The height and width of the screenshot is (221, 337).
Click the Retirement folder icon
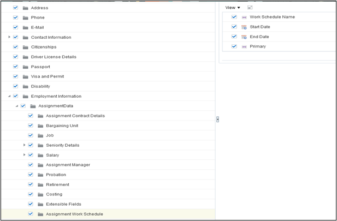tap(40, 184)
